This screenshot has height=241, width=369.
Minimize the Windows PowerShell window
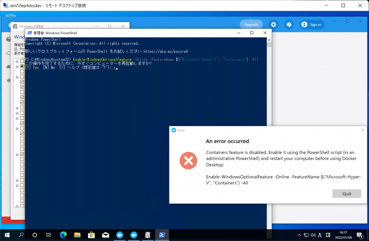pyautogui.click(x=239, y=33)
